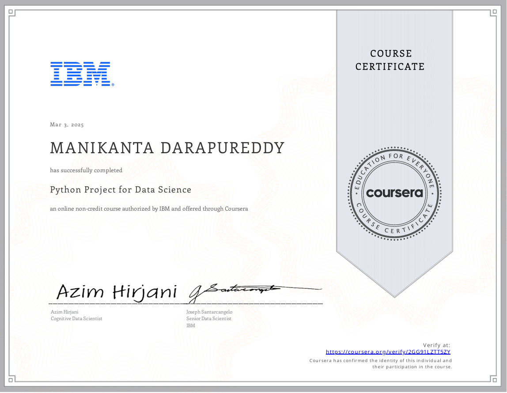The width and height of the screenshot is (507, 393).
Task: Click the "Senior Data Scientist" title text
Action: click(209, 318)
